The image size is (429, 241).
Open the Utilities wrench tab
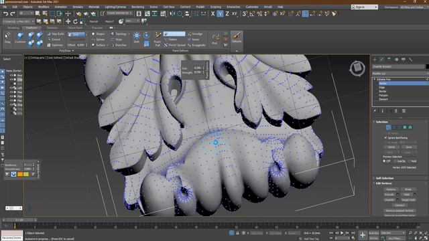coord(410,60)
